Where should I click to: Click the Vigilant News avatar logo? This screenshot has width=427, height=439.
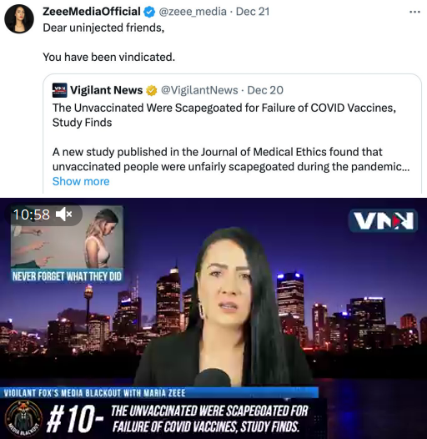[x=59, y=90]
